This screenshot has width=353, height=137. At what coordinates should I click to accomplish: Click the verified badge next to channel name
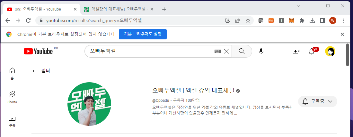pyautogui.click(x=238, y=91)
